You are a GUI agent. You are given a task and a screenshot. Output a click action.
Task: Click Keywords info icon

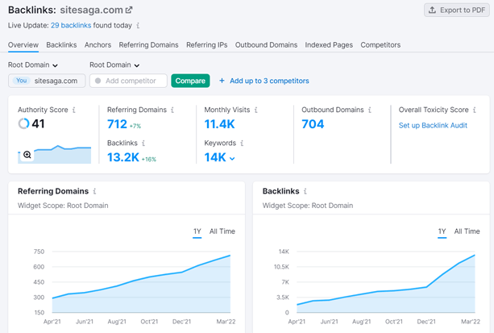tap(242, 144)
